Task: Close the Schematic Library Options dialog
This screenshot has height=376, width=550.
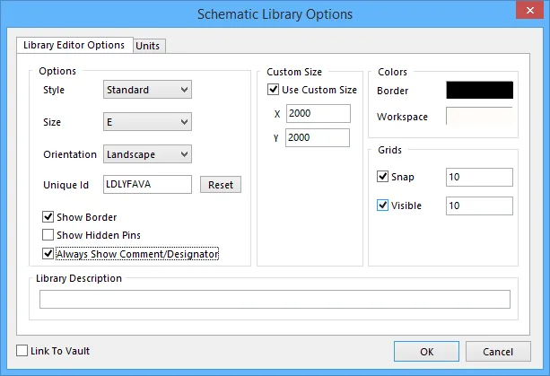Action: 529,10
